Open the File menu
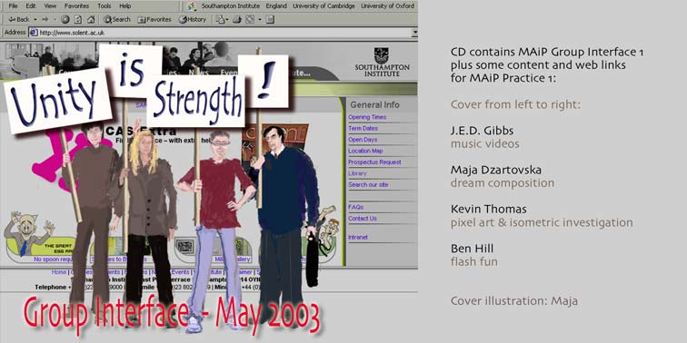Image resolution: width=687 pixels, height=343 pixels. click(x=13, y=6)
